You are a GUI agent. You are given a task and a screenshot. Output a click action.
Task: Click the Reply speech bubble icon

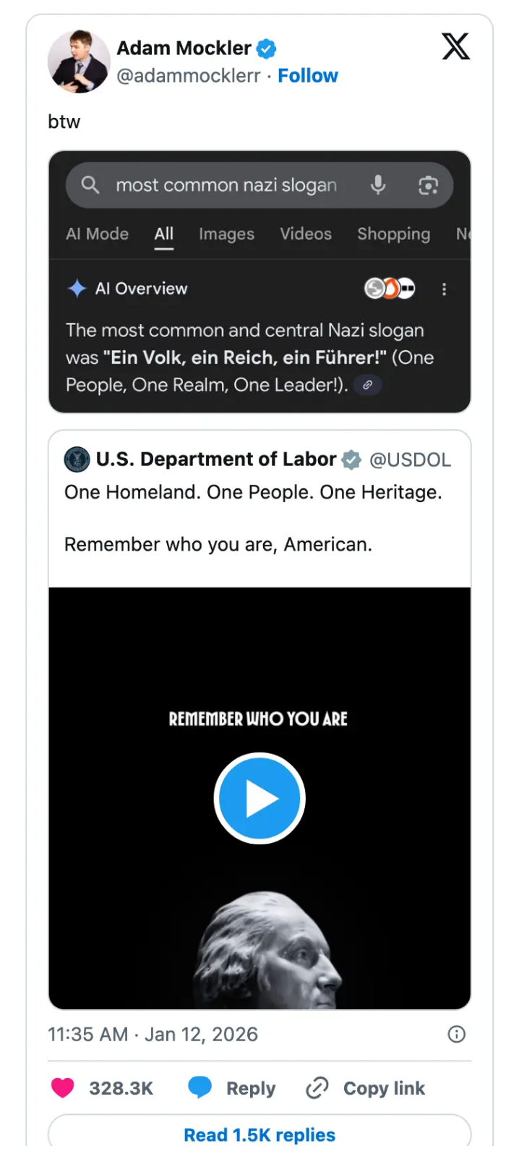pos(200,1087)
